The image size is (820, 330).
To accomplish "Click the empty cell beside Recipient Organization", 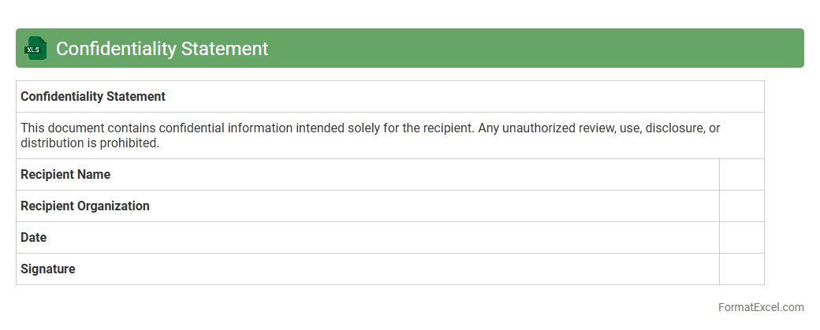I will pyautogui.click(x=741, y=206).
